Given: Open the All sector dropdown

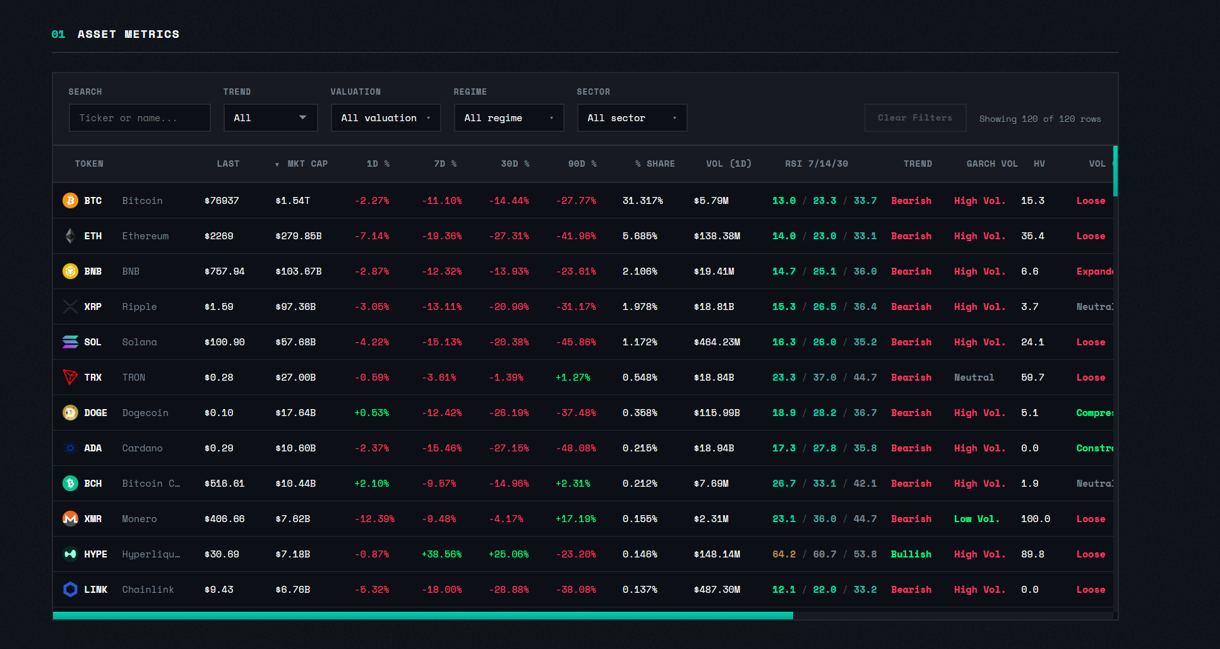Looking at the screenshot, I should point(631,117).
